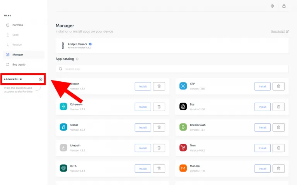Lock the app with padlock icon
This screenshot has height=185, width=297.
point(284,6)
